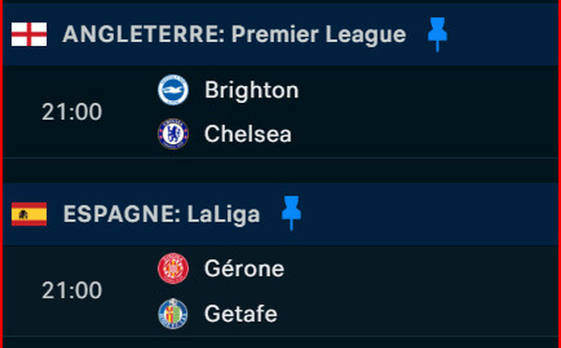Select the Gérone team name
This screenshot has height=348, width=561.
click(244, 268)
